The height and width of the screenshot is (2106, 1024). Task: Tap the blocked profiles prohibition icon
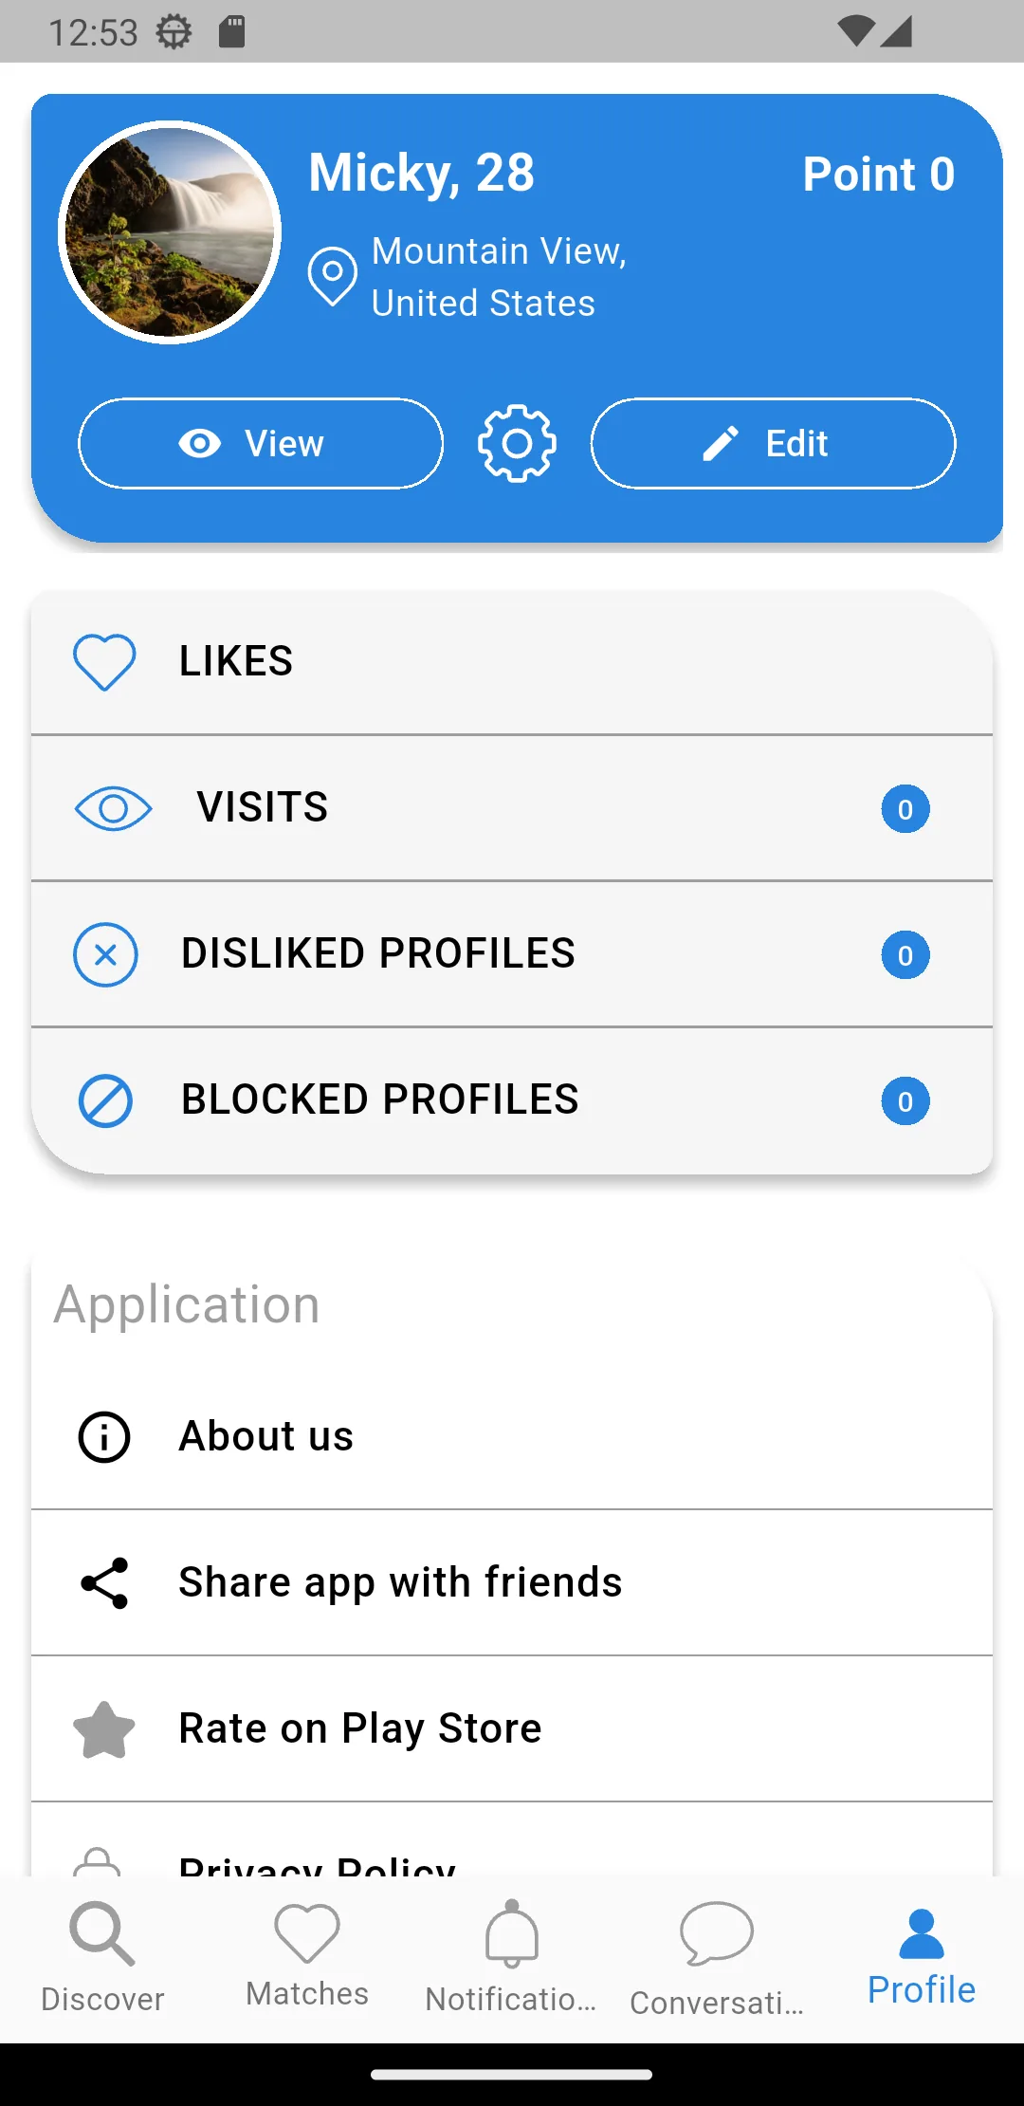(x=105, y=1100)
